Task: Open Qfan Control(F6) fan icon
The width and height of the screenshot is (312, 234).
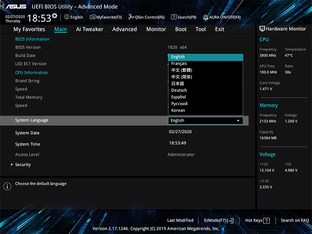Action: (x=131, y=17)
